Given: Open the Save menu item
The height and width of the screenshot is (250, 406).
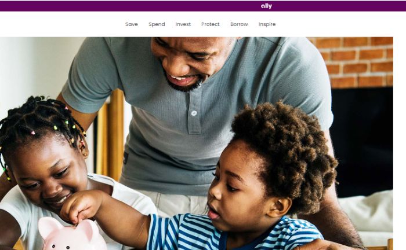Looking at the screenshot, I should coord(131,24).
